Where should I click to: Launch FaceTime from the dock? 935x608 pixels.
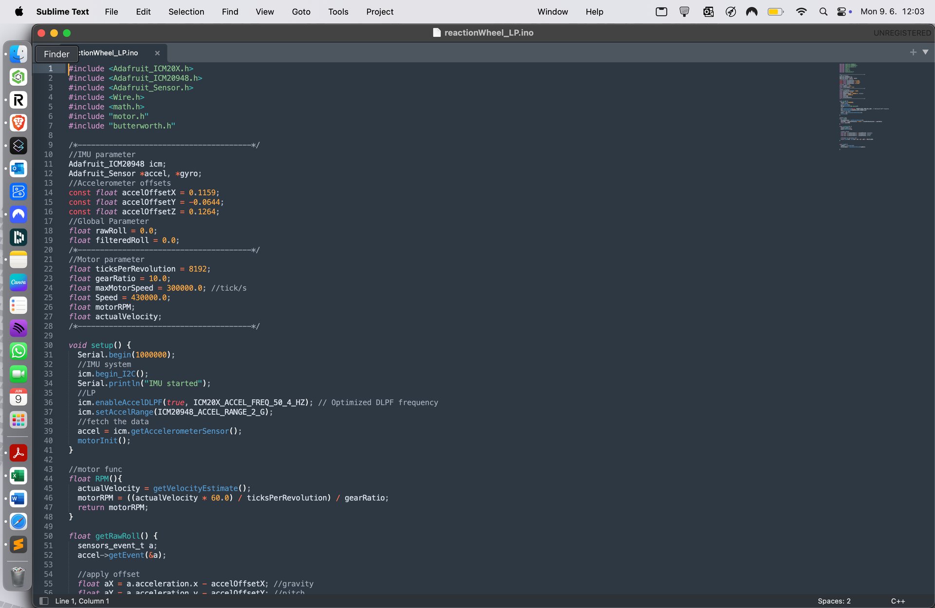click(x=19, y=374)
